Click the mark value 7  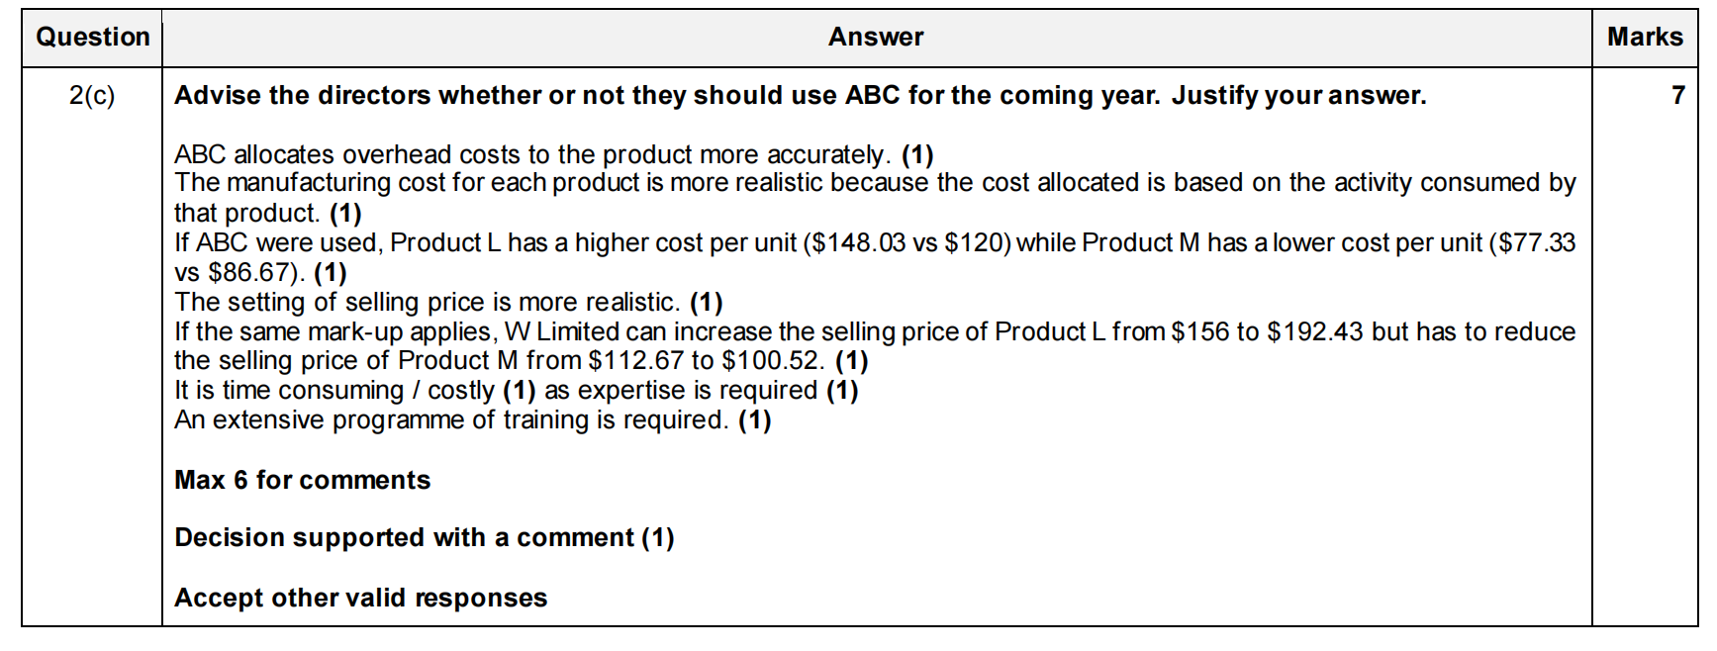click(x=1677, y=96)
